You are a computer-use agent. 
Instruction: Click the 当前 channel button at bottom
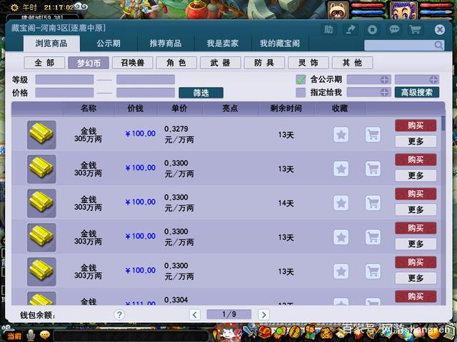14,336
